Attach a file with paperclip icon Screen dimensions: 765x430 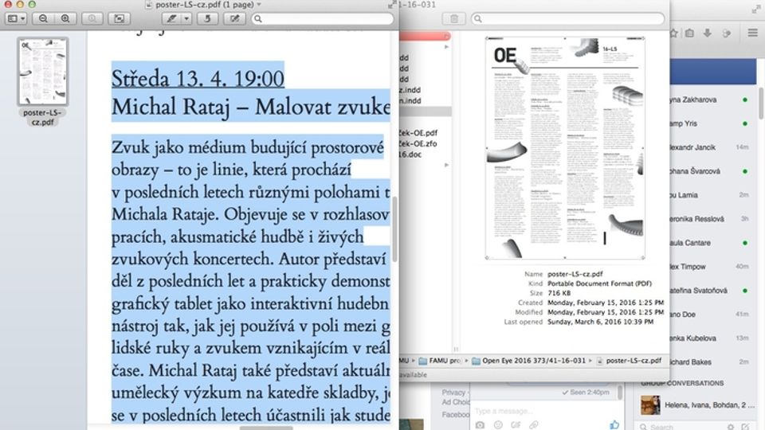(534, 425)
